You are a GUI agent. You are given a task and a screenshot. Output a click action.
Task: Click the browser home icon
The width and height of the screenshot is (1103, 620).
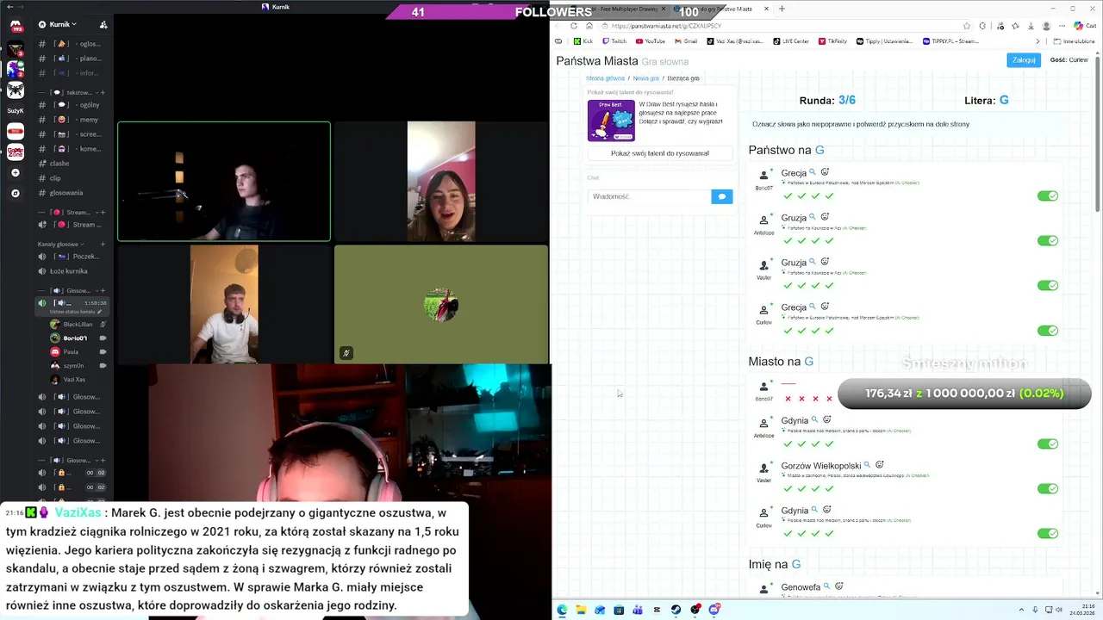pyautogui.click(x=589, y=26)
